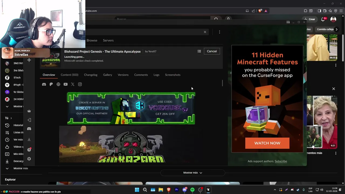Viewport: 345px width, 194px height.
Task: Select the Comida callejera filter chip
Action: 325,29
